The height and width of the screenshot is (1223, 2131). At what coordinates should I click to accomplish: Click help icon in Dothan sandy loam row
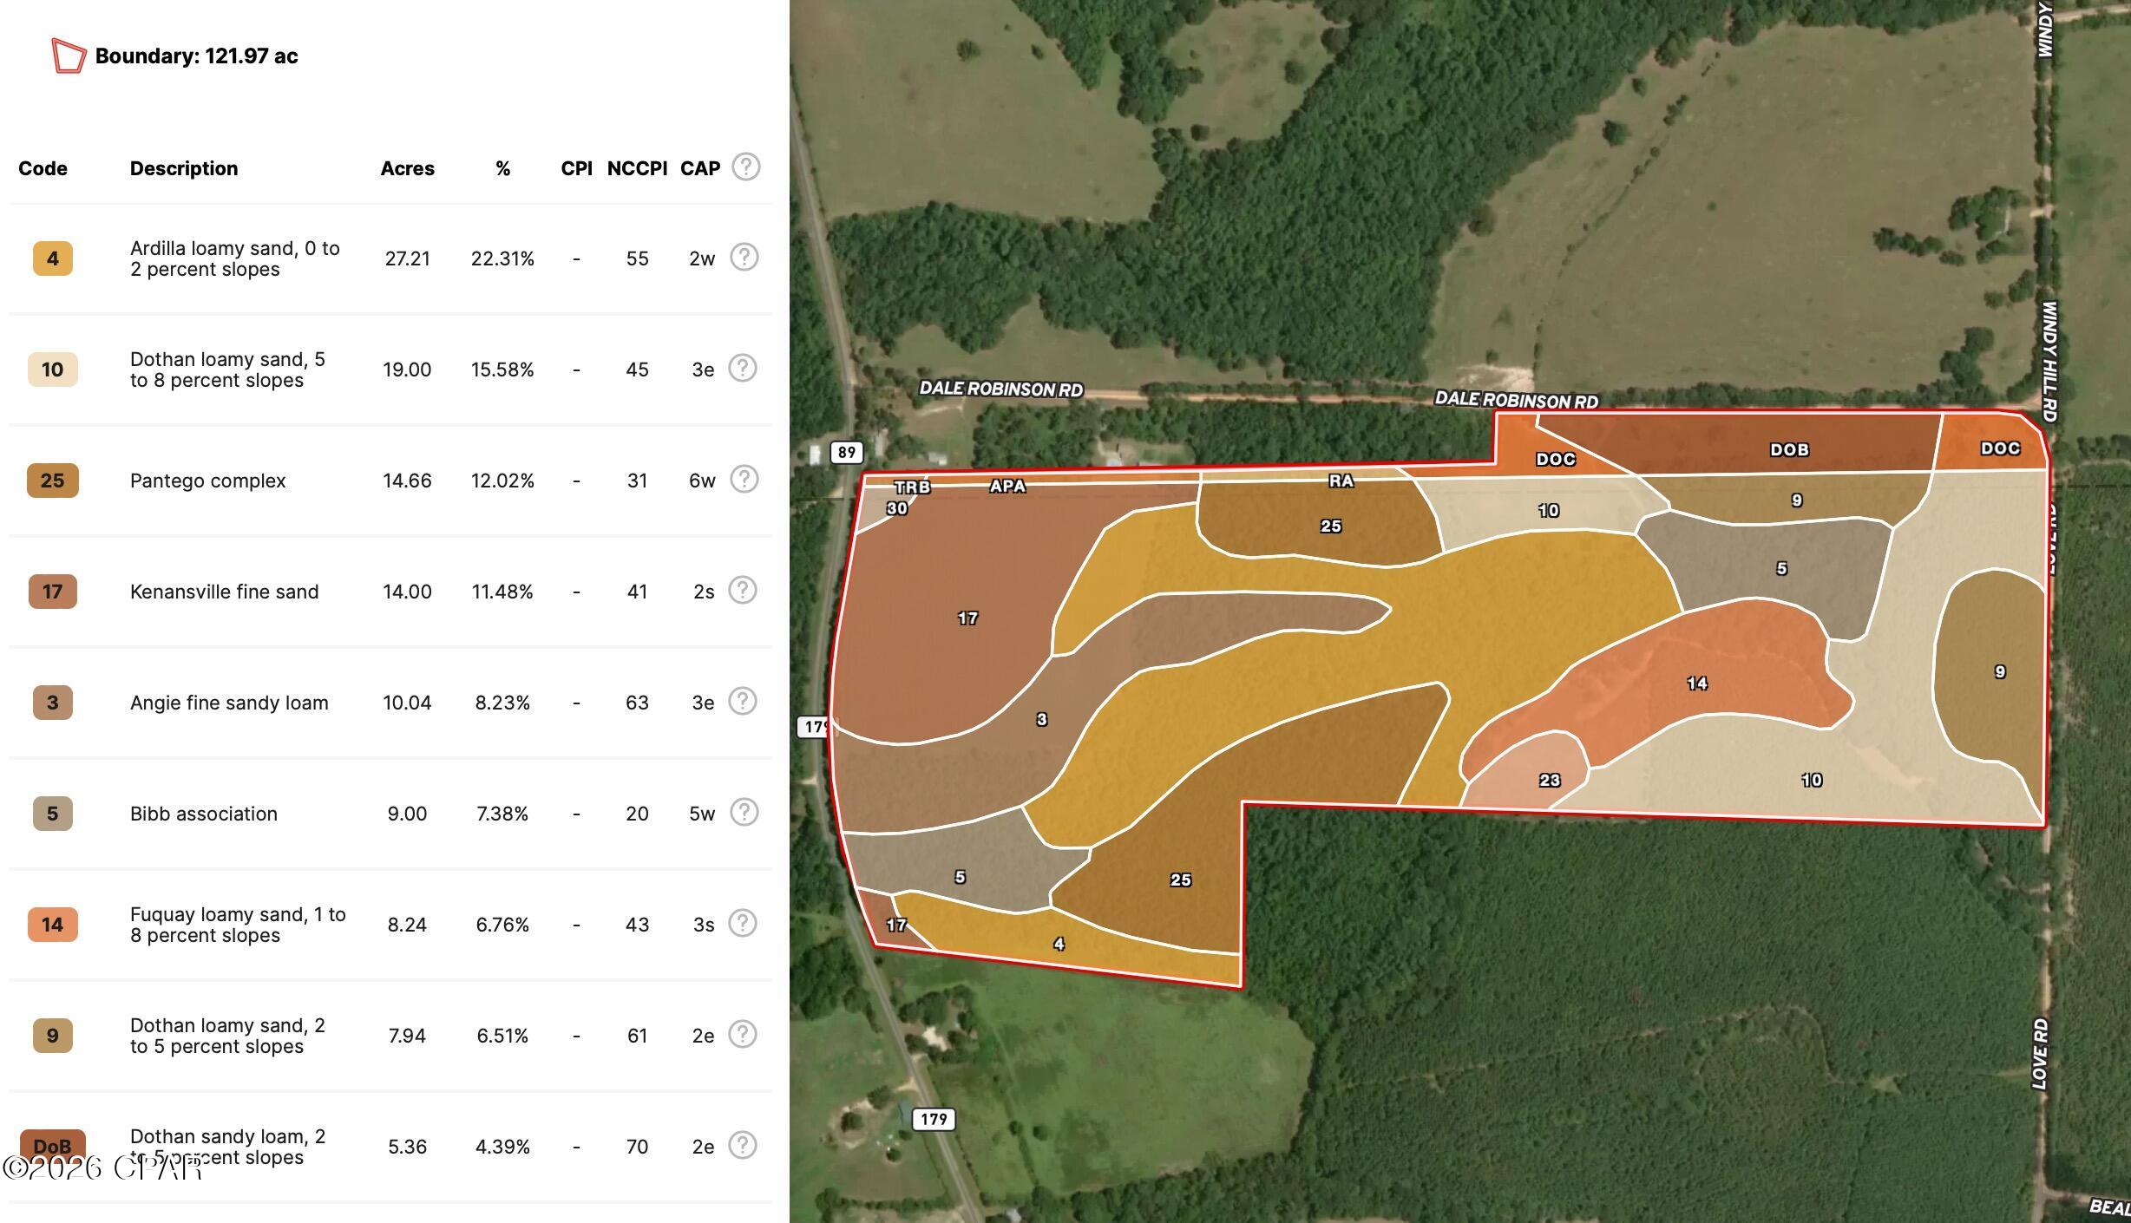pyautogui.click(x=742, y=1146)
